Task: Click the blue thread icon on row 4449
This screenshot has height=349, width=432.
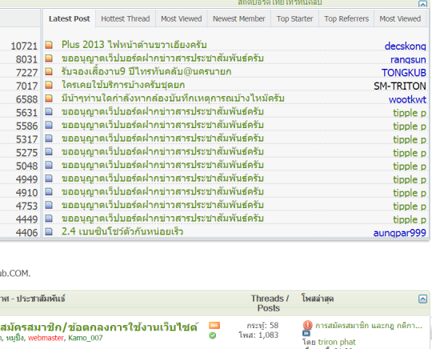Action: pos(49,219)
